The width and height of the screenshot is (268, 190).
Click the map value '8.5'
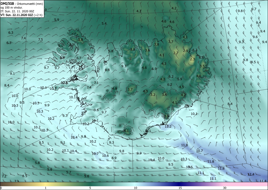[25, 176]
